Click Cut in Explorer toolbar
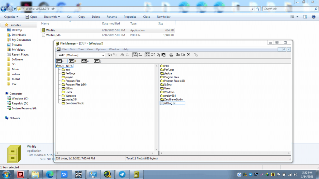 (69, 17)
